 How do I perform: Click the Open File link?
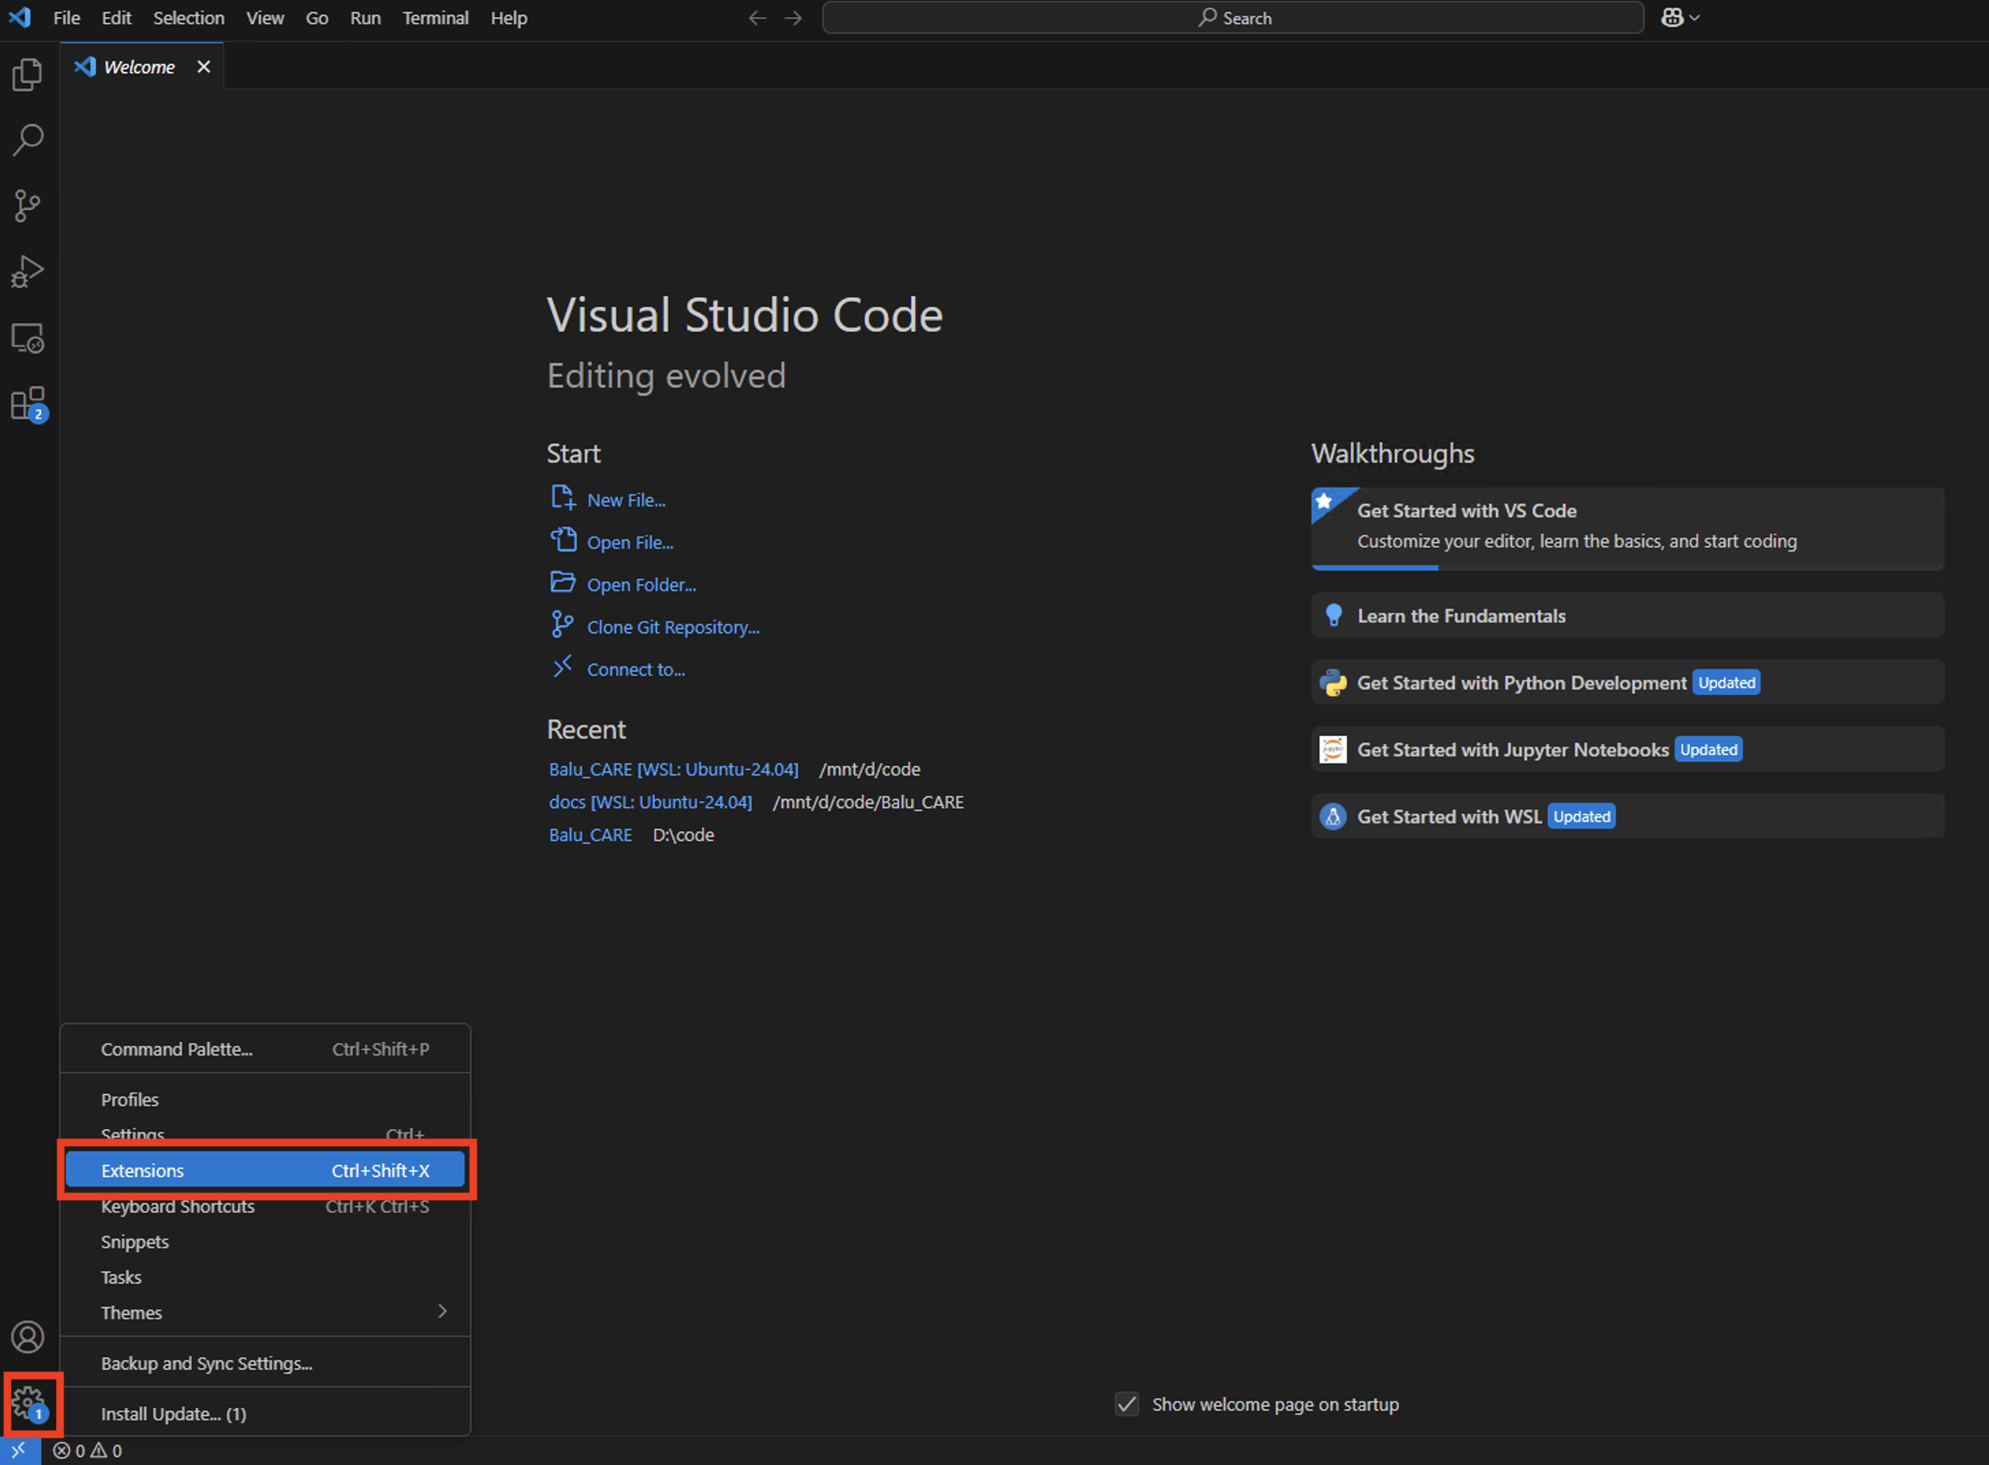630,543
